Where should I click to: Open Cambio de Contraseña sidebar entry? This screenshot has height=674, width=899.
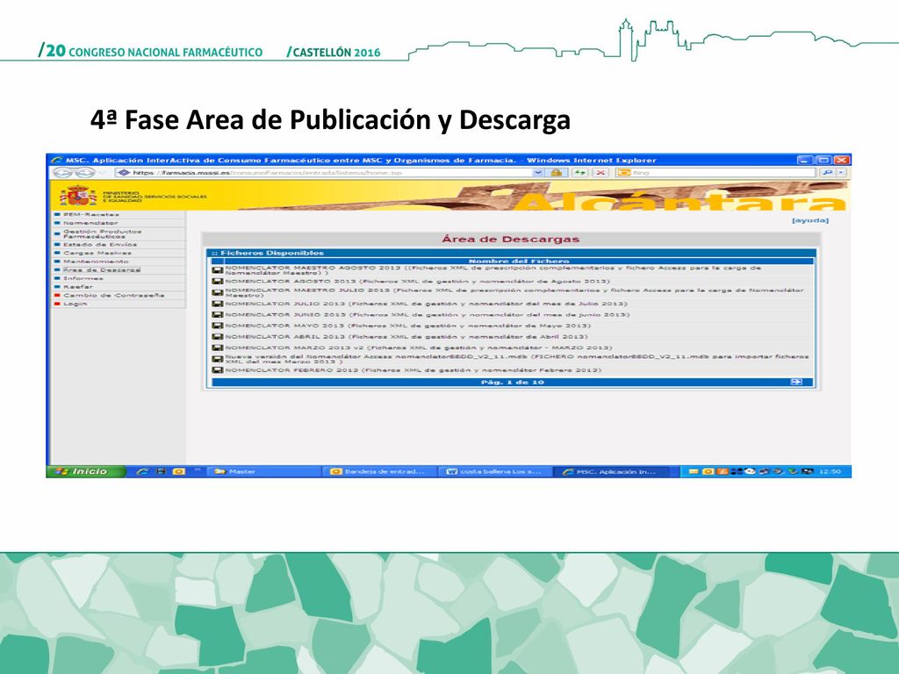(x=113, y=295)
